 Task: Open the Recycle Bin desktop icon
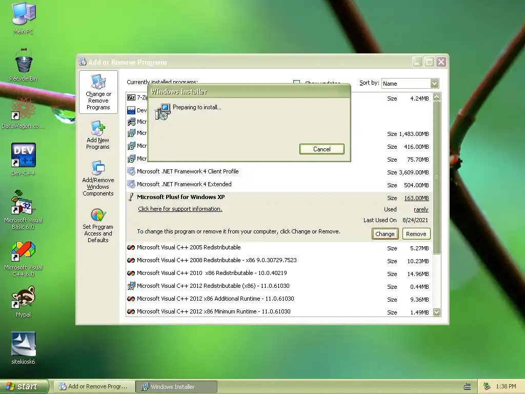(x=23, y=65)
